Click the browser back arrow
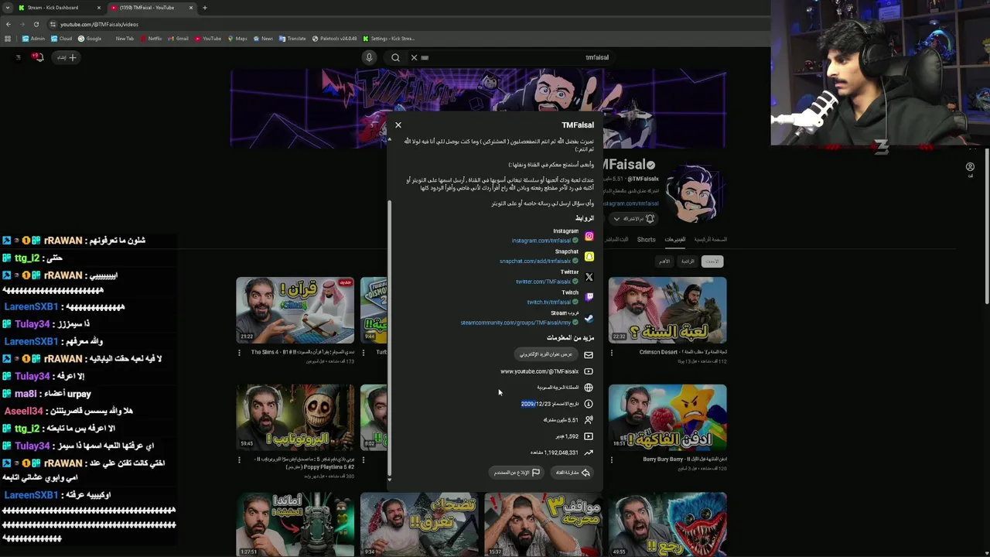 8,24
